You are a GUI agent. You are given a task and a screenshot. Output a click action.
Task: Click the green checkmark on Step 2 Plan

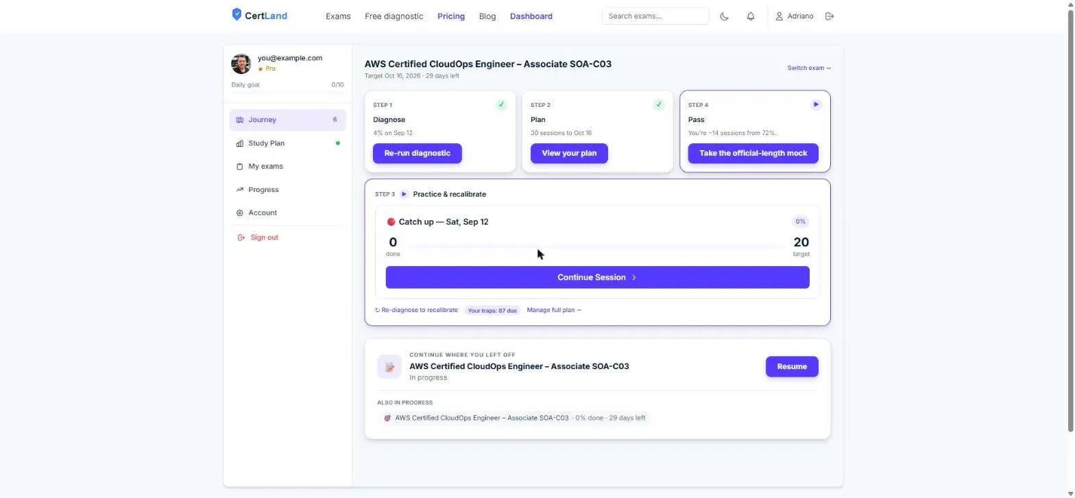pyautogui.click(x=659, y=105)
